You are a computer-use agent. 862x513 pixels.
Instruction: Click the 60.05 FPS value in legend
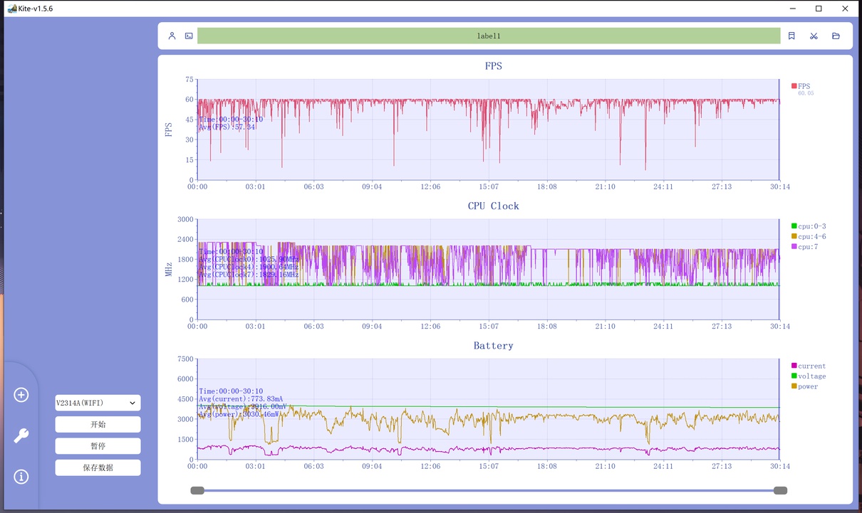[x=806, y=94]
